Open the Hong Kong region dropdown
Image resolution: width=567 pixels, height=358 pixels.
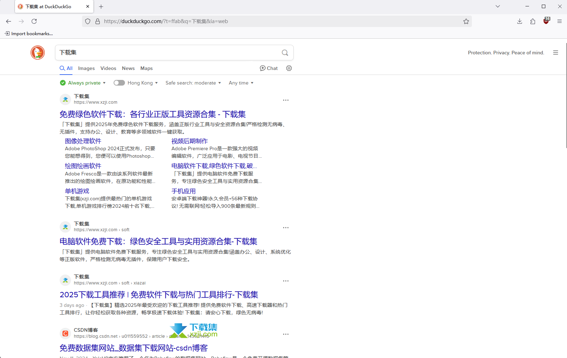[x=143, y=83]
